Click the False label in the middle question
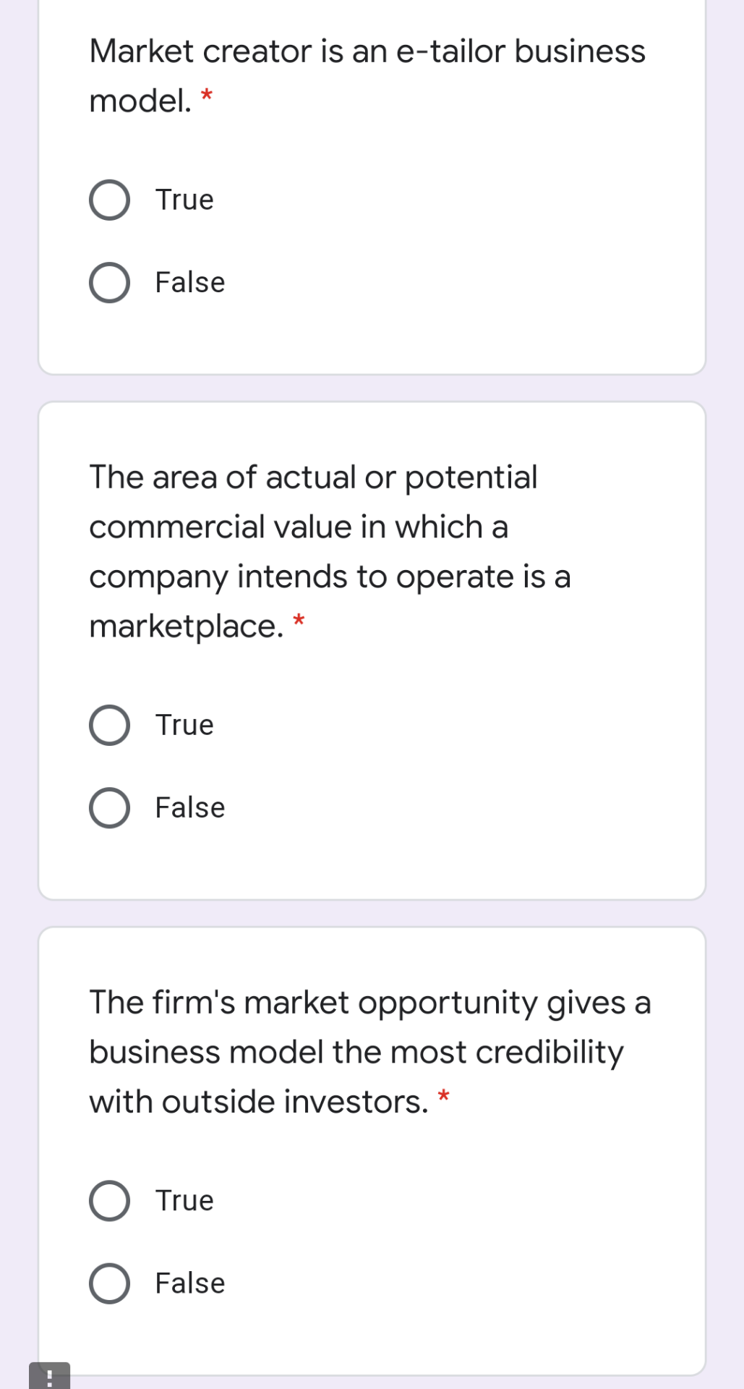 point(189,807)
